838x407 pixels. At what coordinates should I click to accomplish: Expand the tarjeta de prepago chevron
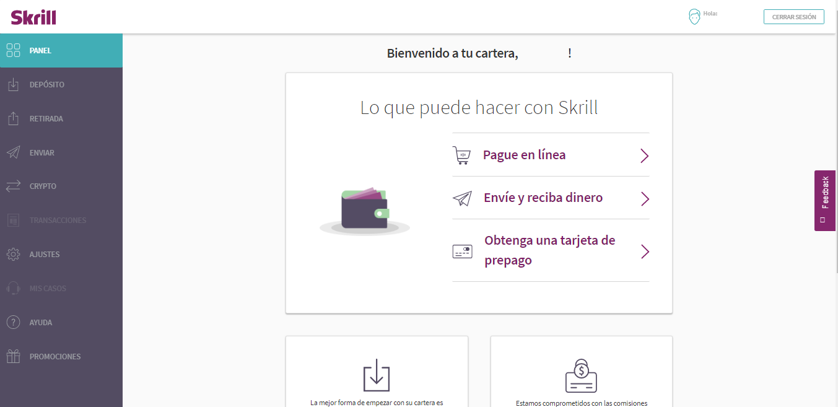pyautogui.click(x=644, y=251)
